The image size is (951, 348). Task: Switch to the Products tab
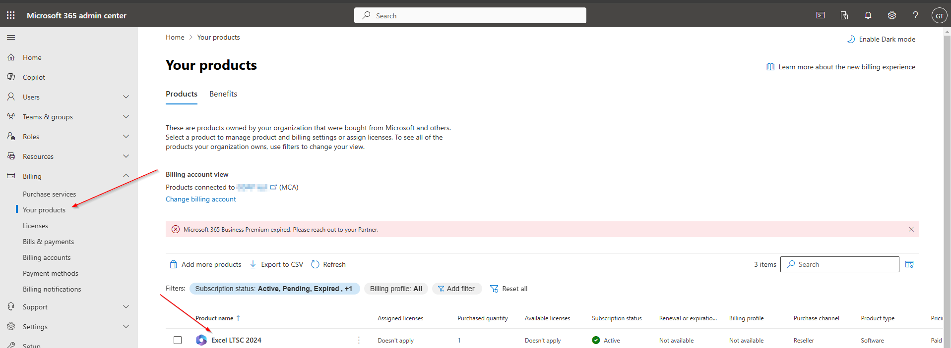click(x=182, y=94)
